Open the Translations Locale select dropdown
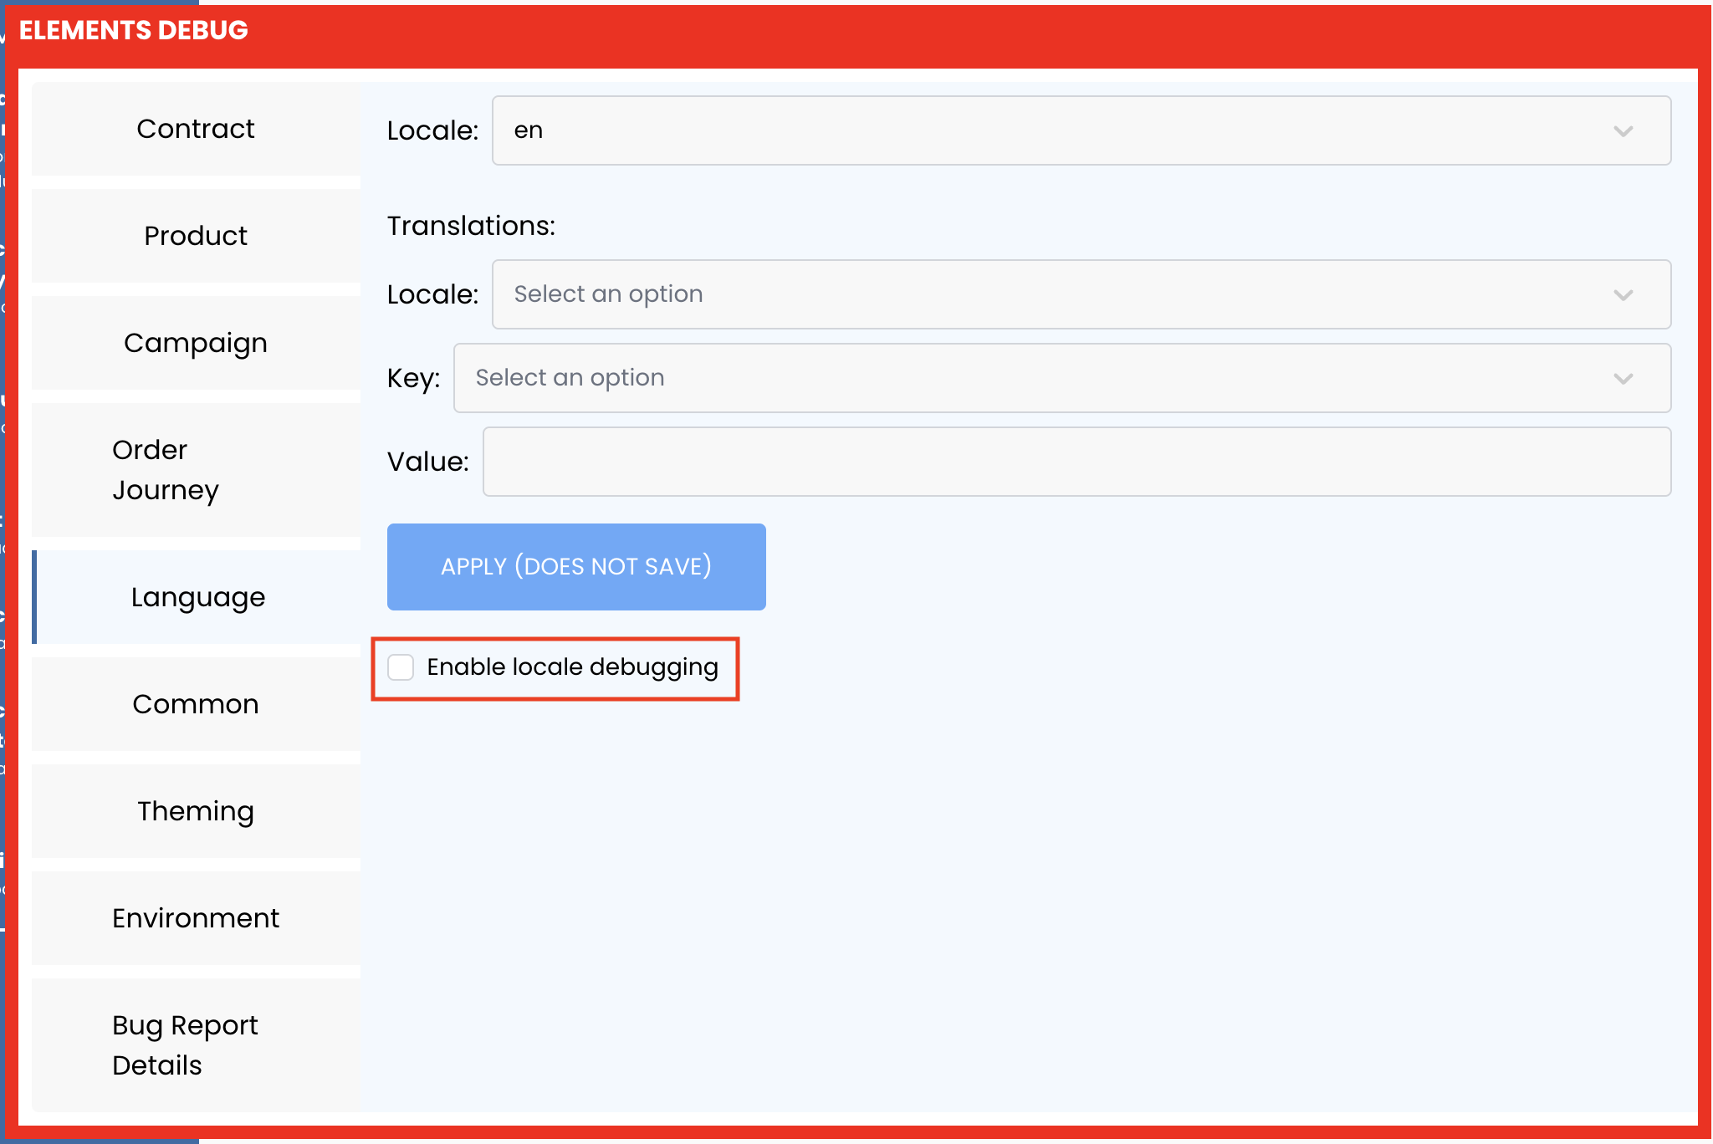The height and width of the screenshot is (1144, 1713). (x=1081, y=294)
